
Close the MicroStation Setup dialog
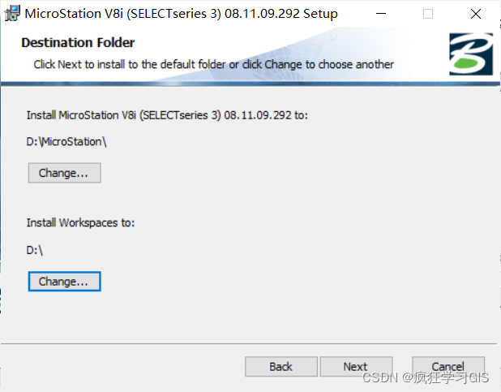[476, 14]
